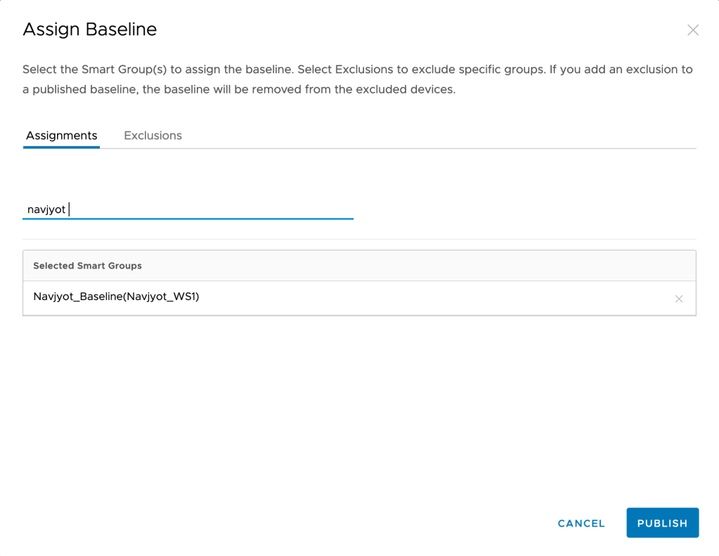Place cursor on the typed "navjyot" text
This screenshot has width=719, height=556.
coord(46,209)
